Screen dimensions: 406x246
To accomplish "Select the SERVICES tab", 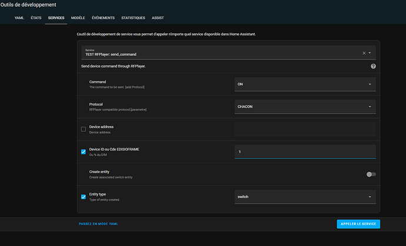I will coord(56,18).
